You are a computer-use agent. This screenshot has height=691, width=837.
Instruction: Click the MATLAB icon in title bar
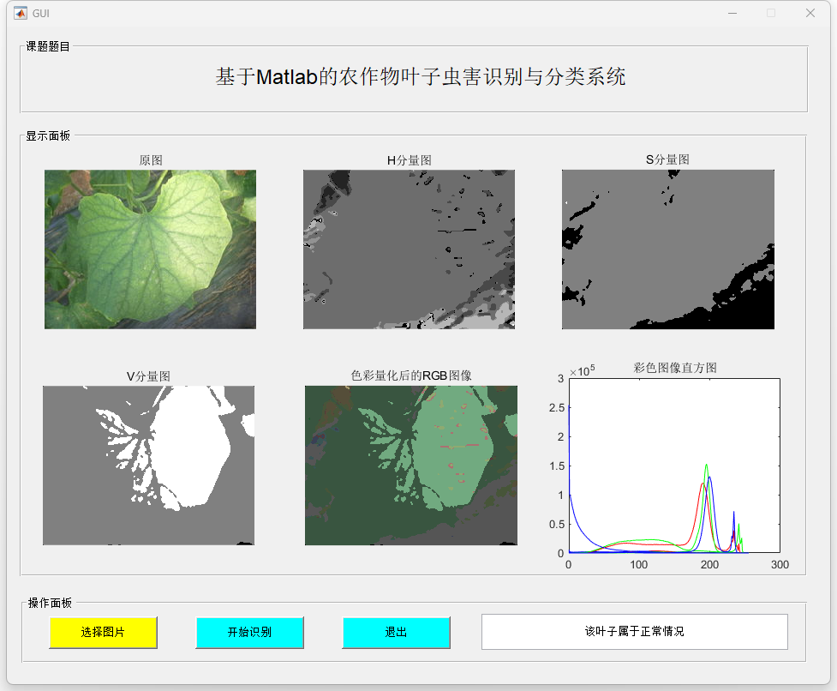21,14
